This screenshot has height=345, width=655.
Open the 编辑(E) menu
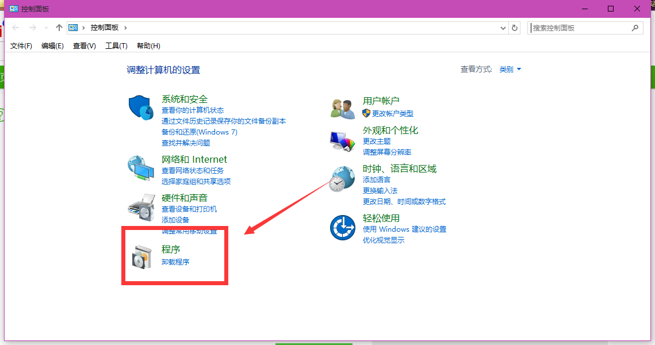52,46
